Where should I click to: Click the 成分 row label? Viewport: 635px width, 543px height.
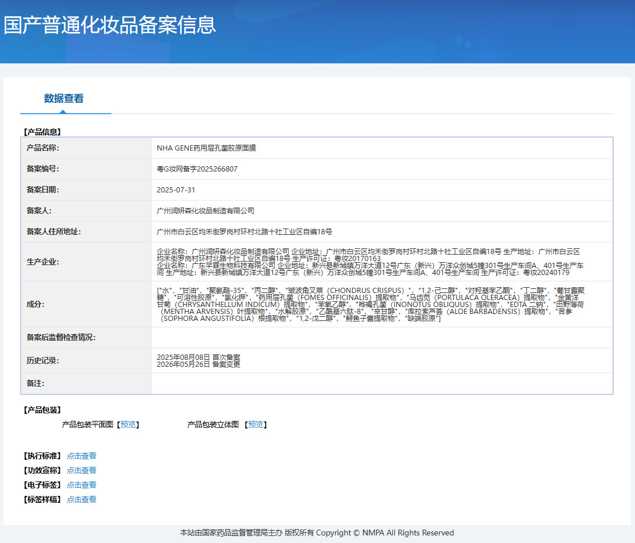point(35,304)
